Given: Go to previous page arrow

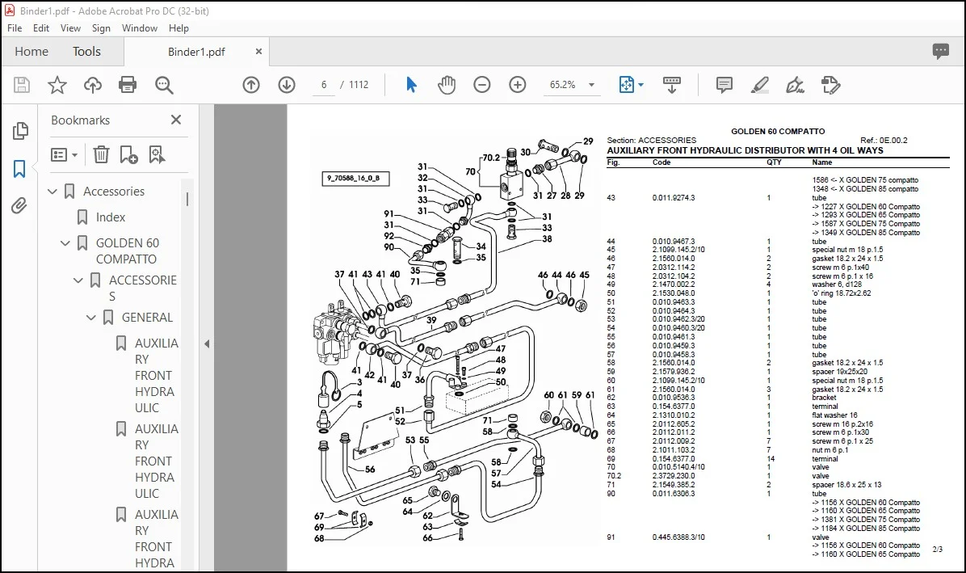Looking at the screenshot, I should (250, 84).
